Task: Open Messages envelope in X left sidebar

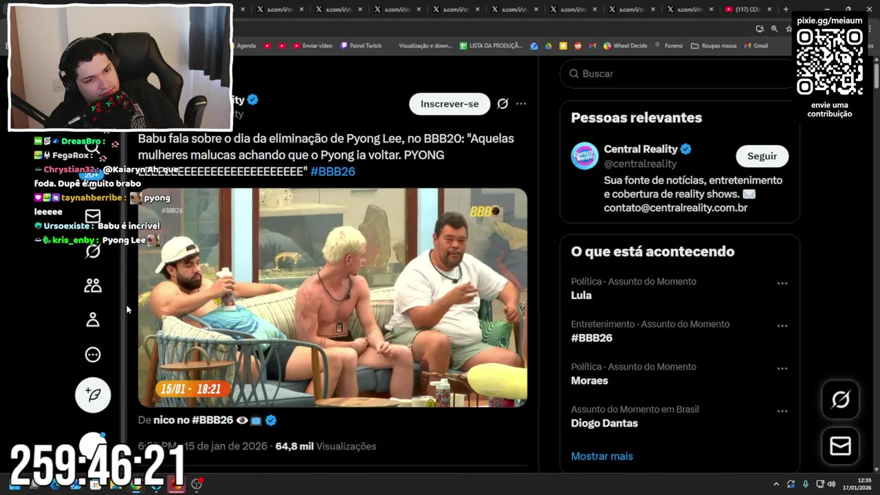Action: (93, 215)
